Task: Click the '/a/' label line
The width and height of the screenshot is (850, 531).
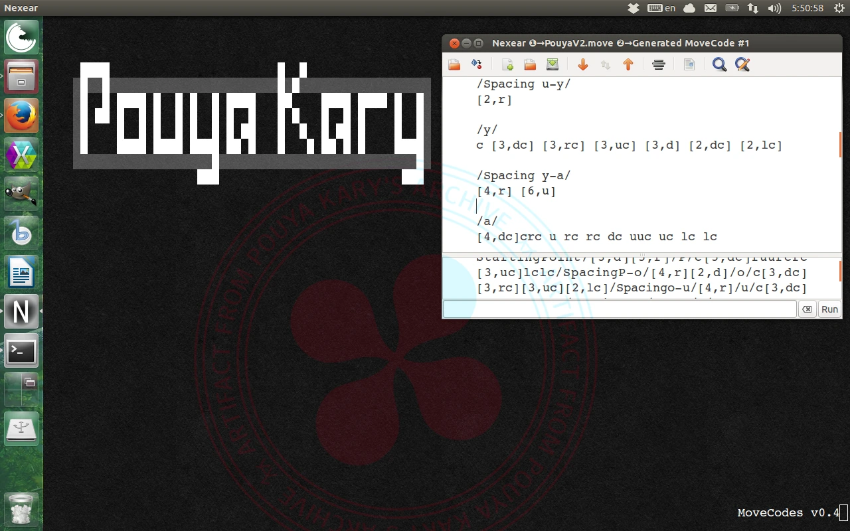Action: [x=487, y=222]
